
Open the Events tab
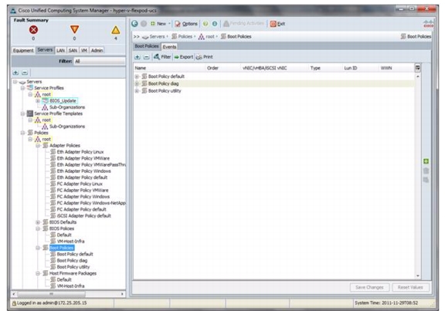[x=169, y=47]
